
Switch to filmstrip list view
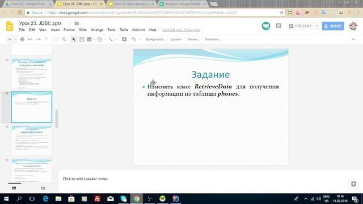(x=14, y=188)
